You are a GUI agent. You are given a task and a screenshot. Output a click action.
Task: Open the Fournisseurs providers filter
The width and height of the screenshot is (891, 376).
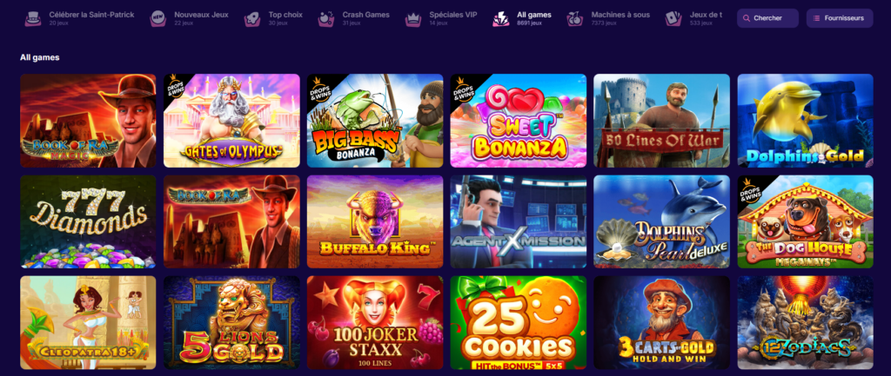[840, 18]
